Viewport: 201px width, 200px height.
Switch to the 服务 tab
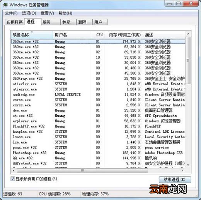pos(51,22)
